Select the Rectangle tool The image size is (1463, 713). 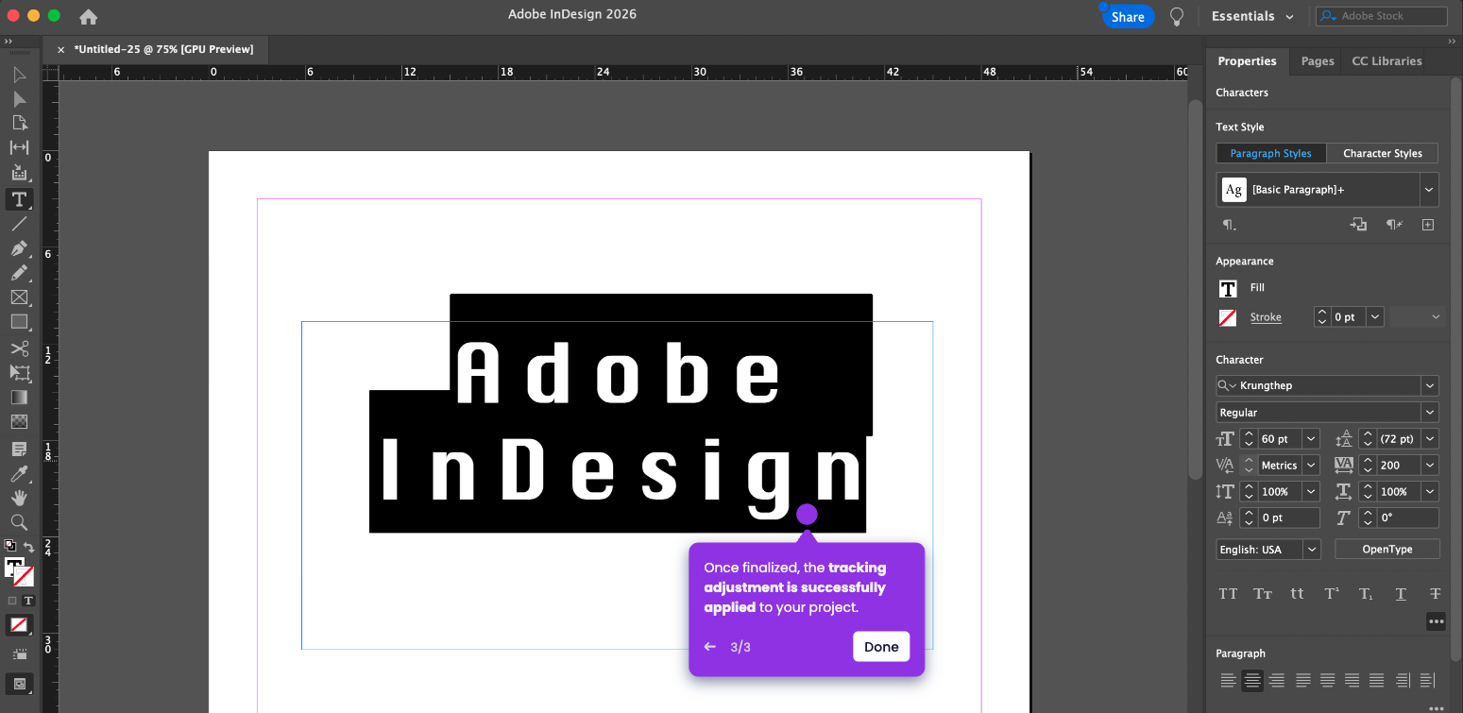pyautogui.click(x=19, y=322)
